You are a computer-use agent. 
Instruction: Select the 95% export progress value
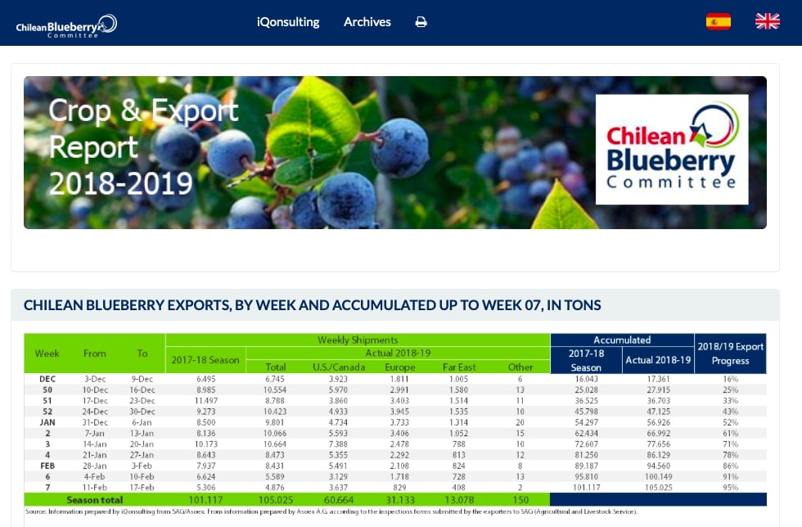pos(730,488)
